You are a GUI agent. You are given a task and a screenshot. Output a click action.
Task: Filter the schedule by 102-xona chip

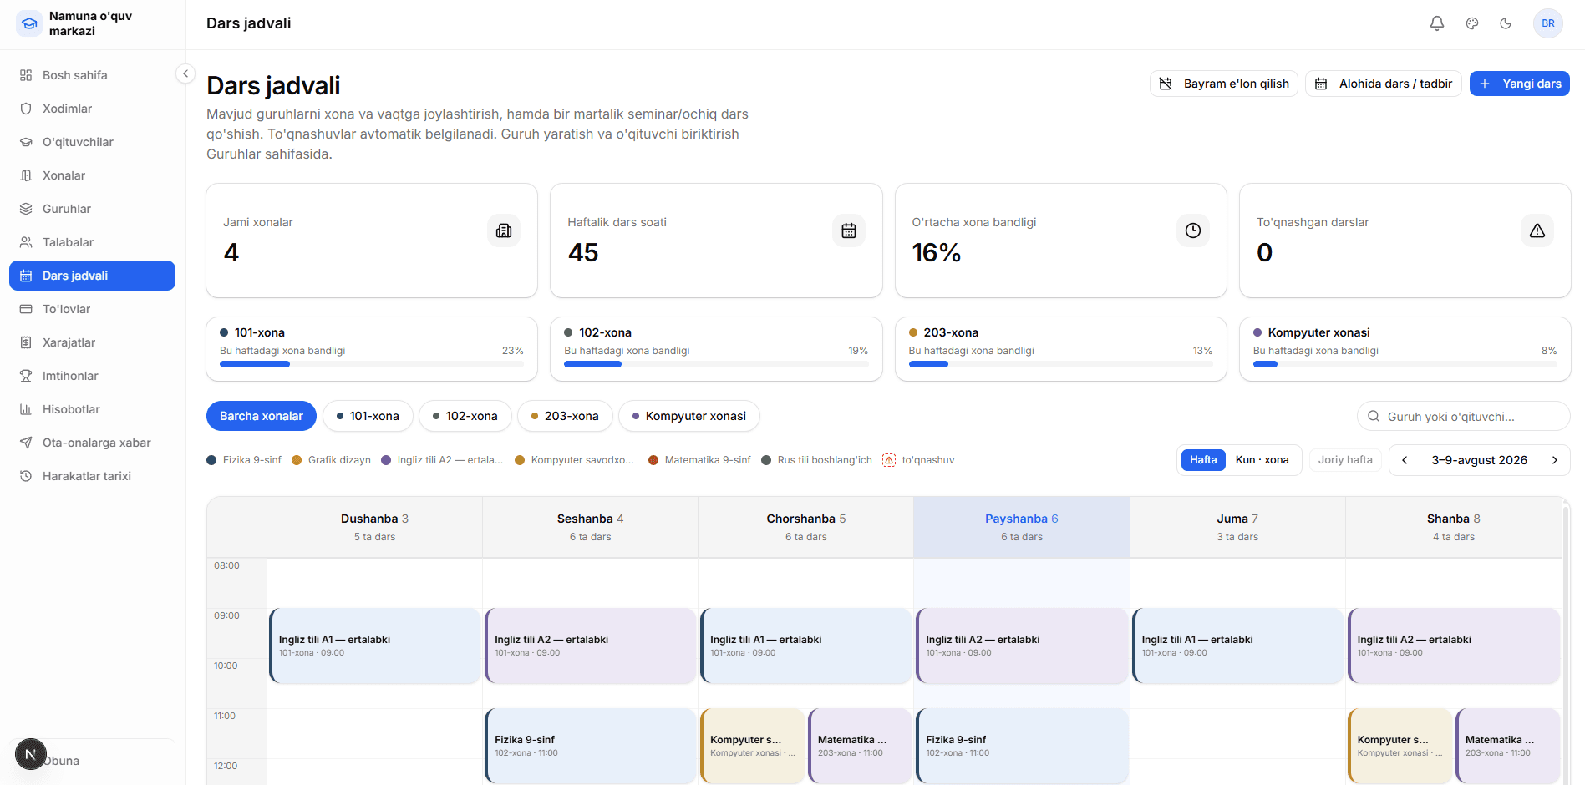click(x=465, y=416)
